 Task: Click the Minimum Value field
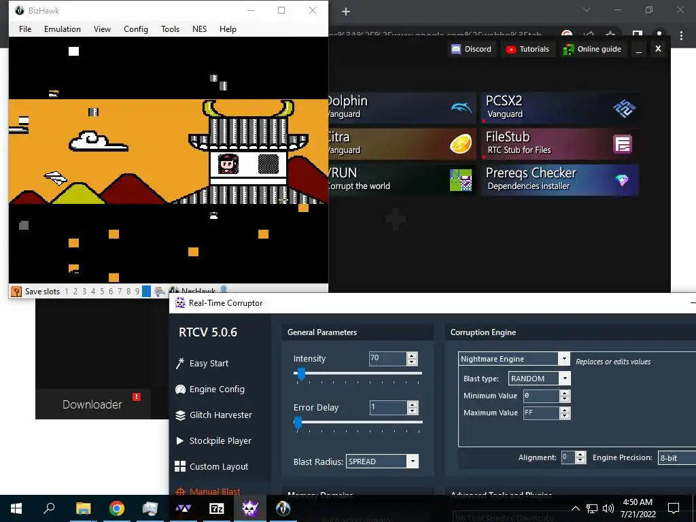coord(542,396)
